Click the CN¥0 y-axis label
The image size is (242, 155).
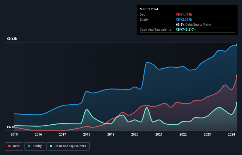point(11,127)
